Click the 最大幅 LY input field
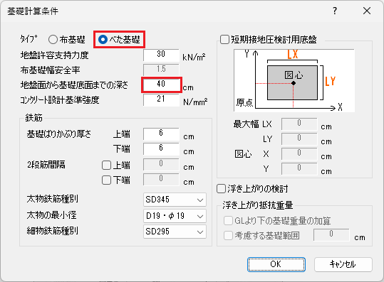This screenshot has height=282, width=384. coord(299,139)
